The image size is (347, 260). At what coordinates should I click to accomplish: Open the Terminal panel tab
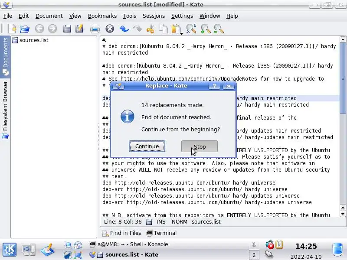(x=161, y=233)
